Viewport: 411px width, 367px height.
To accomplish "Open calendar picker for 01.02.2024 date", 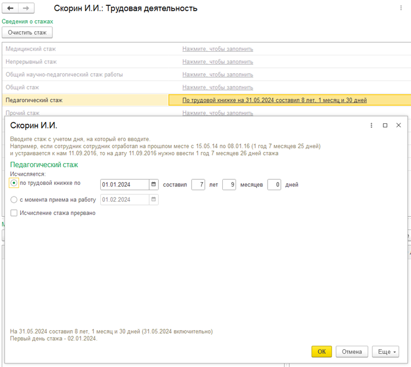I will click(x=154, y=200).
